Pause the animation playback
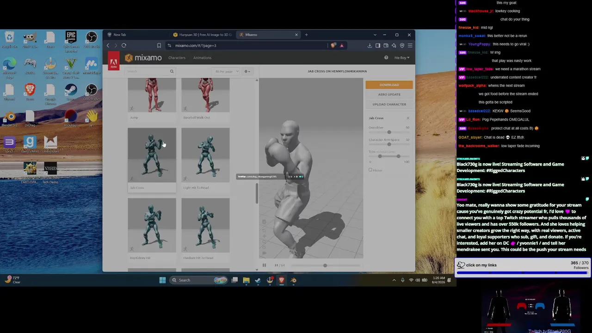Viewport: 592px width, 333px height. (x=264, y=265)
